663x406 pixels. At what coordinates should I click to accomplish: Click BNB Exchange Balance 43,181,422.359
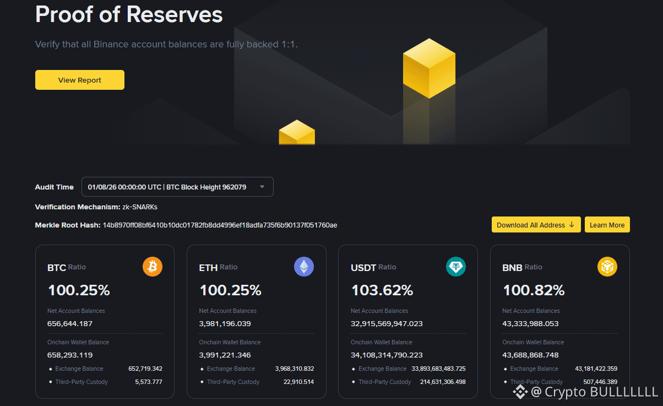(x=596, y=369)
